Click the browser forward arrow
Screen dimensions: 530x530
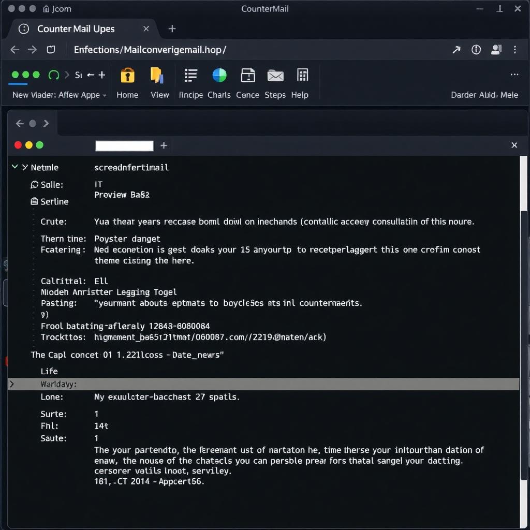pos(32,50)
